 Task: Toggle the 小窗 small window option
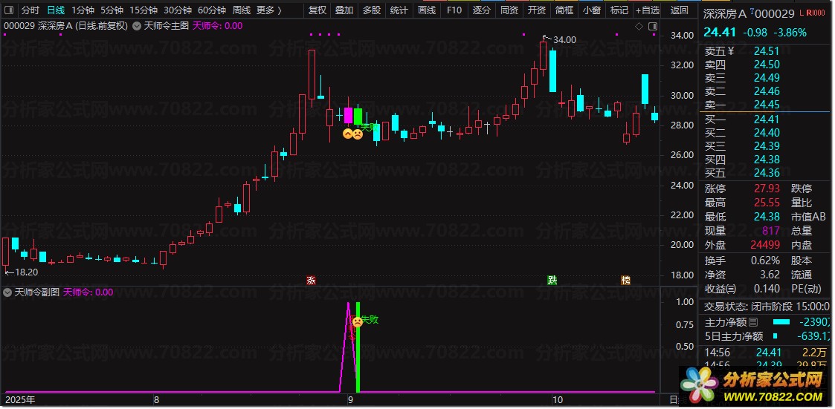tap(591, 10)
